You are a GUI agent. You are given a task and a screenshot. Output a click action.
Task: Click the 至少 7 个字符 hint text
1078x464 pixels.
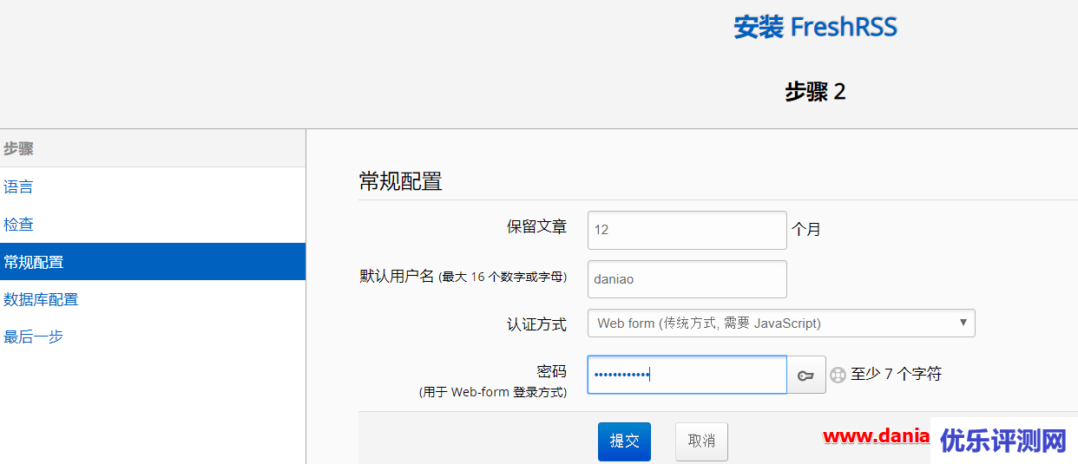coord(896,375)
